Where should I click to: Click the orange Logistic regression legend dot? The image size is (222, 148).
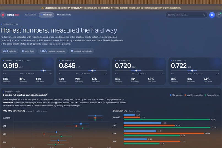pyautogui.click(x=185, y=95)
